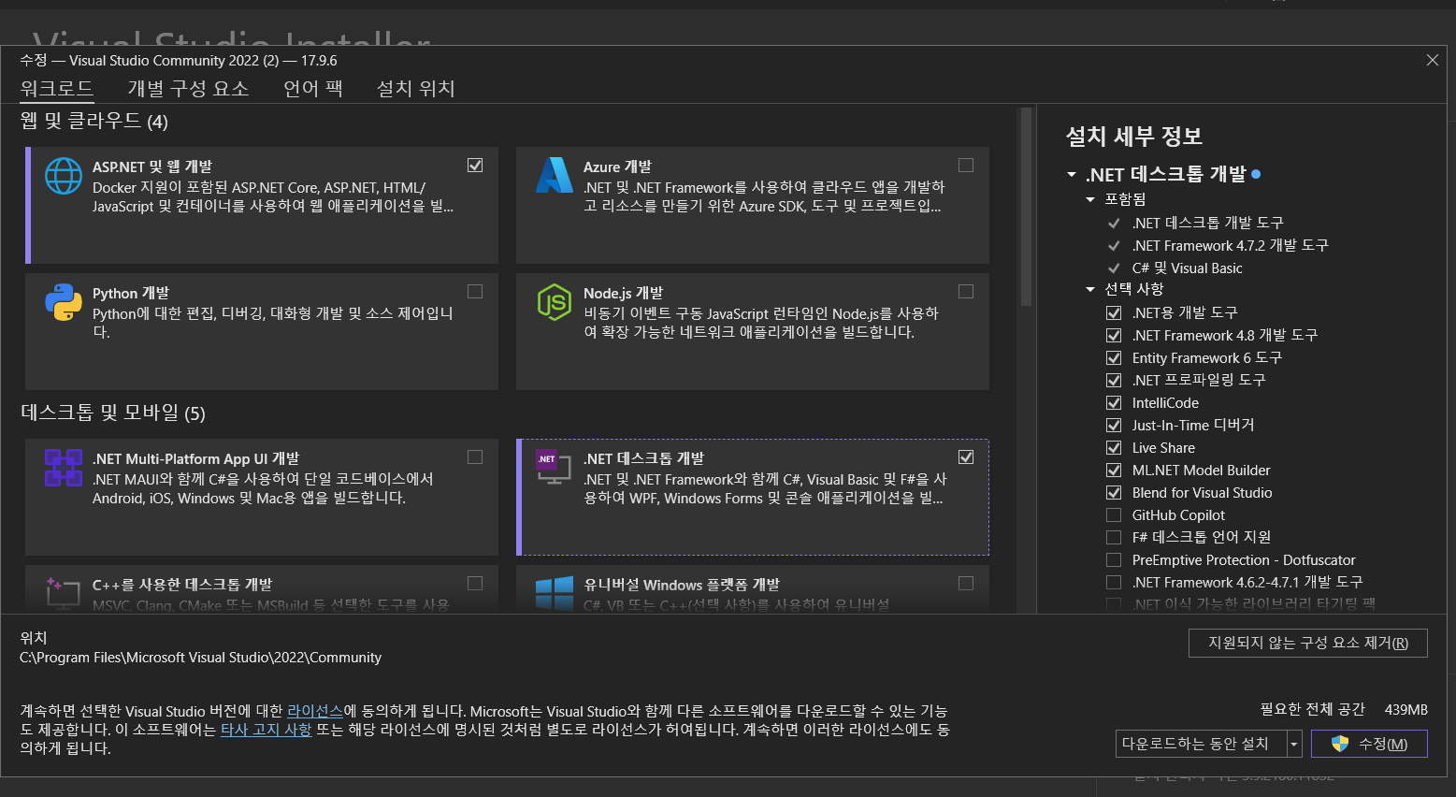
Task: Enable the Node.js development workload checkbox
Action: click(x=966, y=292)
